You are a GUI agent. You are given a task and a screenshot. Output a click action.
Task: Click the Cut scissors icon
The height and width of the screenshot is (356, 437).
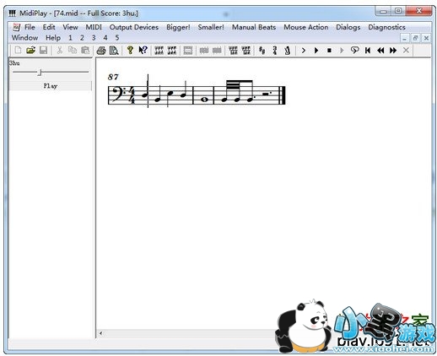[x=60, y=51]
